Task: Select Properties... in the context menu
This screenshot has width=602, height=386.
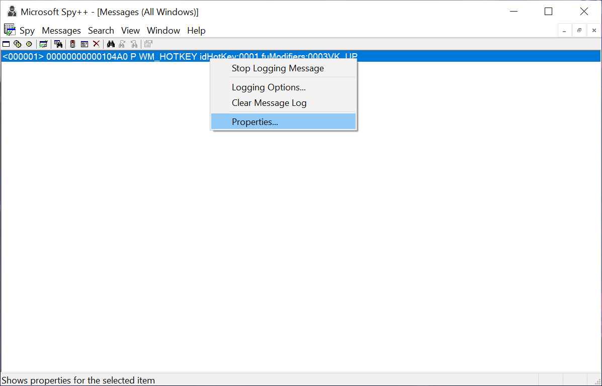Action: 283,121
